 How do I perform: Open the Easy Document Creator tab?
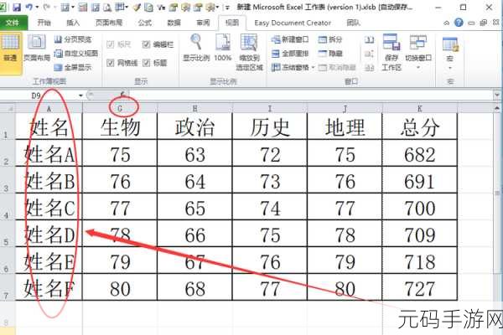pyautogui.click(x=293, y=23)
